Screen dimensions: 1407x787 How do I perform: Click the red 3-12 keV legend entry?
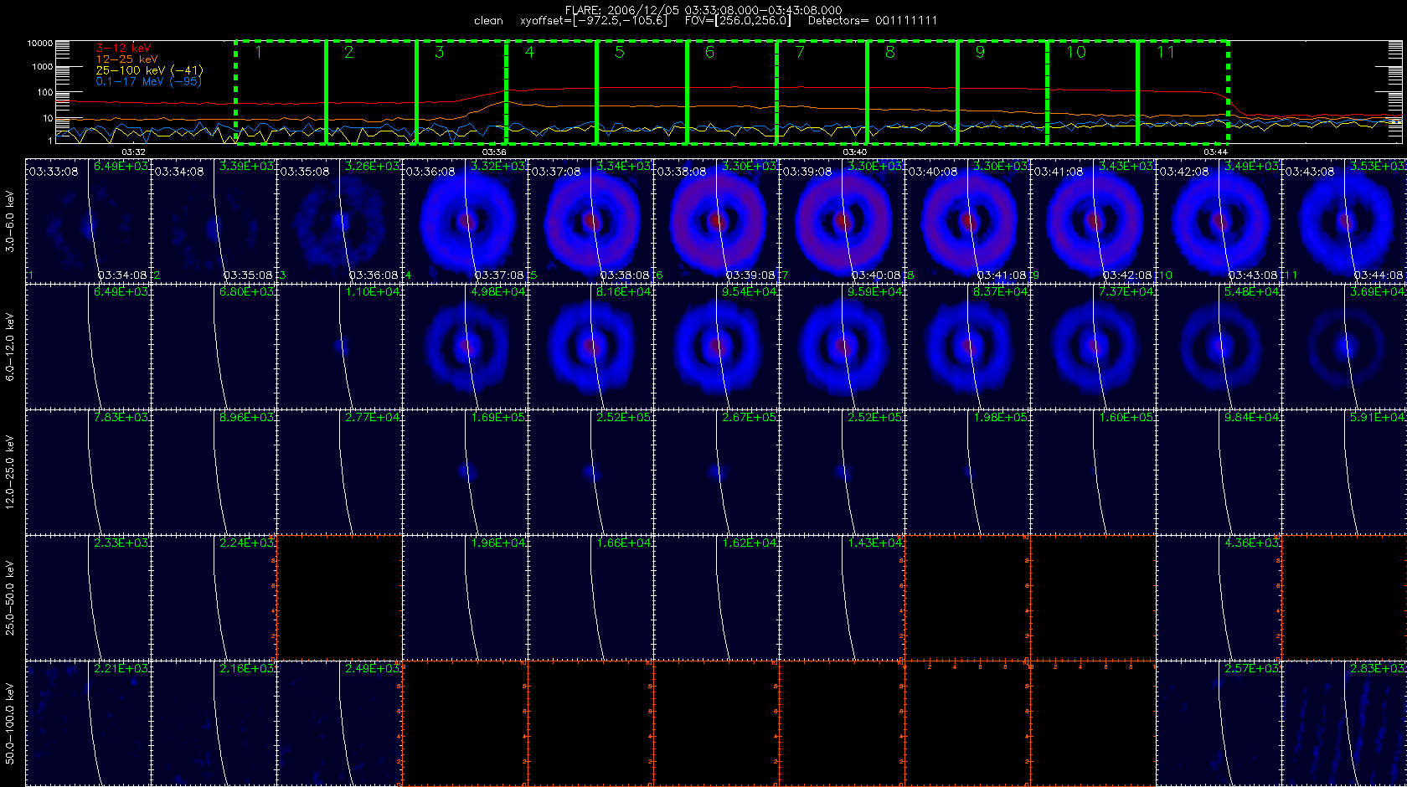tap(123, 49)
